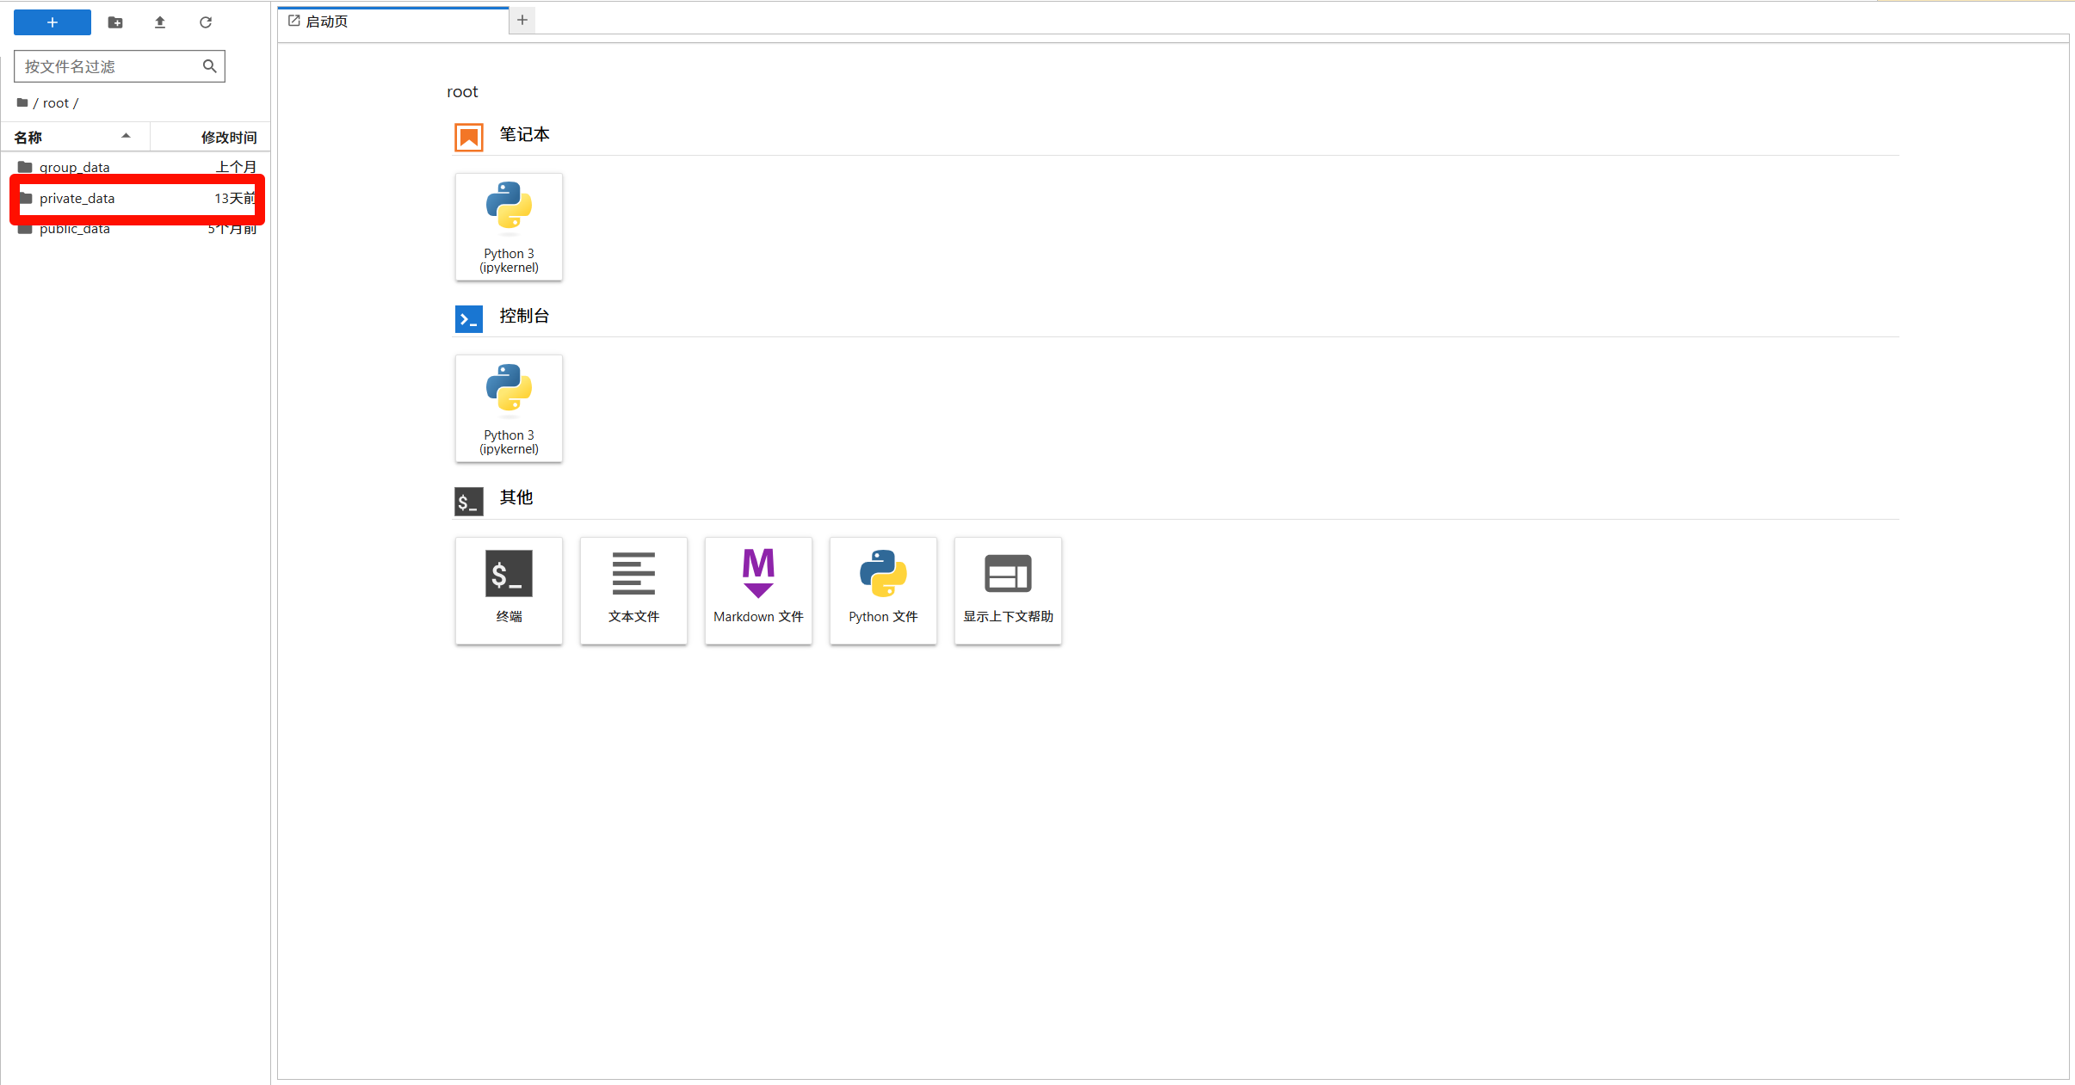
Task: Open a new tab with plus button
Action: point(522,20)
